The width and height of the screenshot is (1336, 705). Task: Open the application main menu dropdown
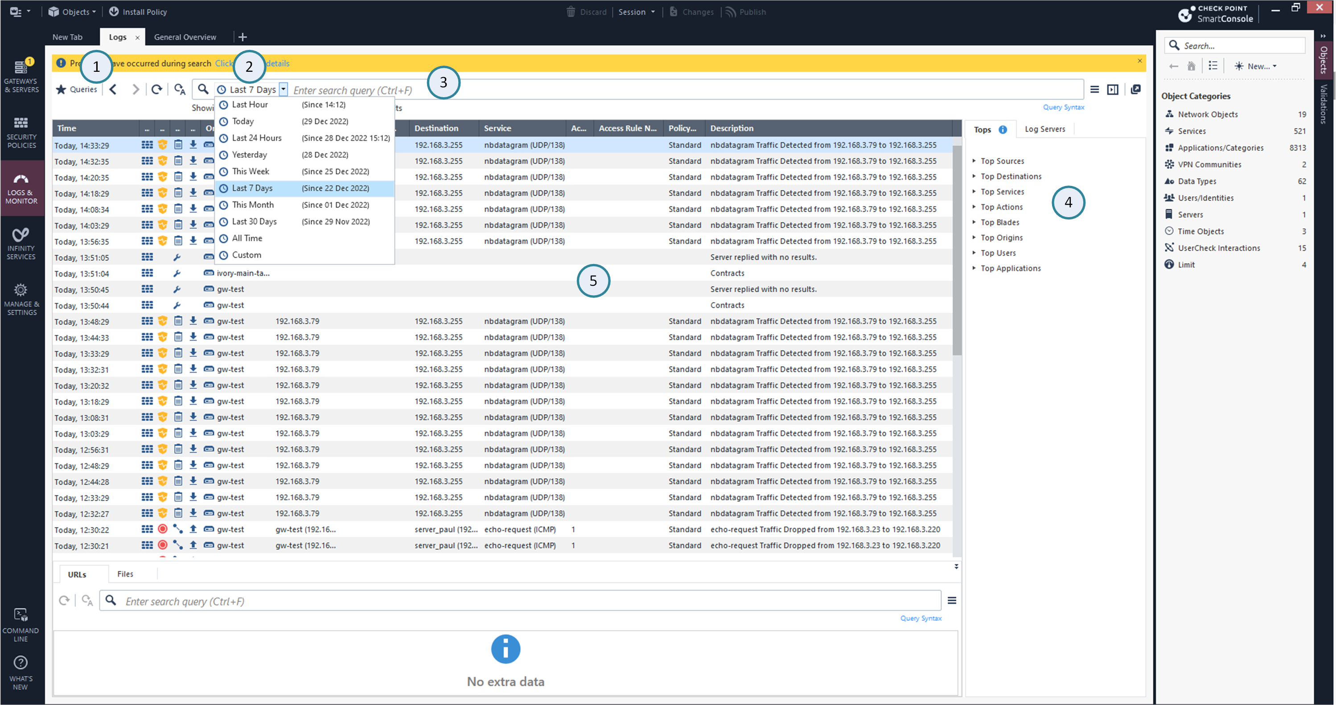[x=20, y=12]
